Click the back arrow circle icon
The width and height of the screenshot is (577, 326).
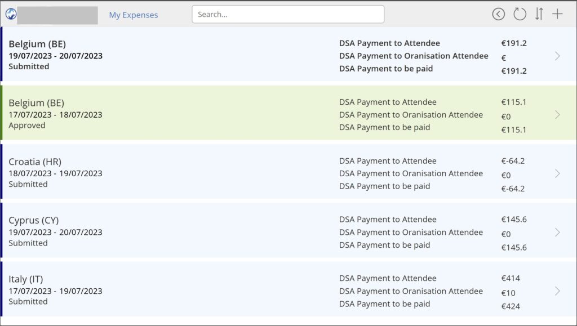[x=498, y=14]
